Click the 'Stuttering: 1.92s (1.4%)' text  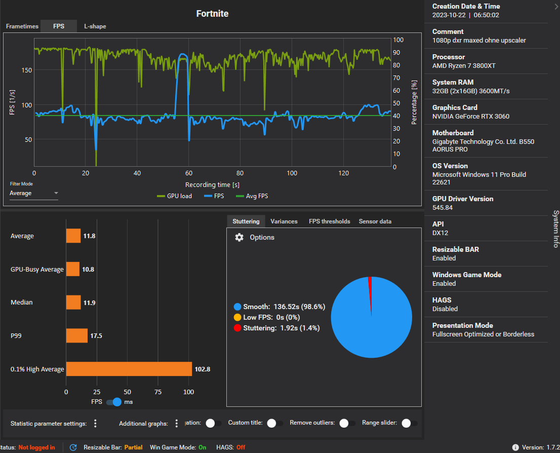pyautogui.click(x=281, y=328)
